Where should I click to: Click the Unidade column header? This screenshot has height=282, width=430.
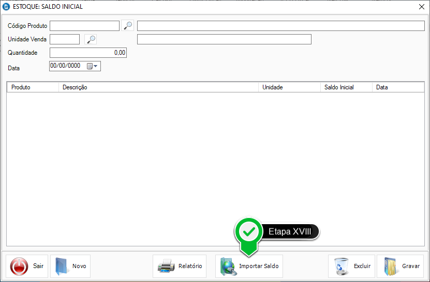click(x=289, y=87)
